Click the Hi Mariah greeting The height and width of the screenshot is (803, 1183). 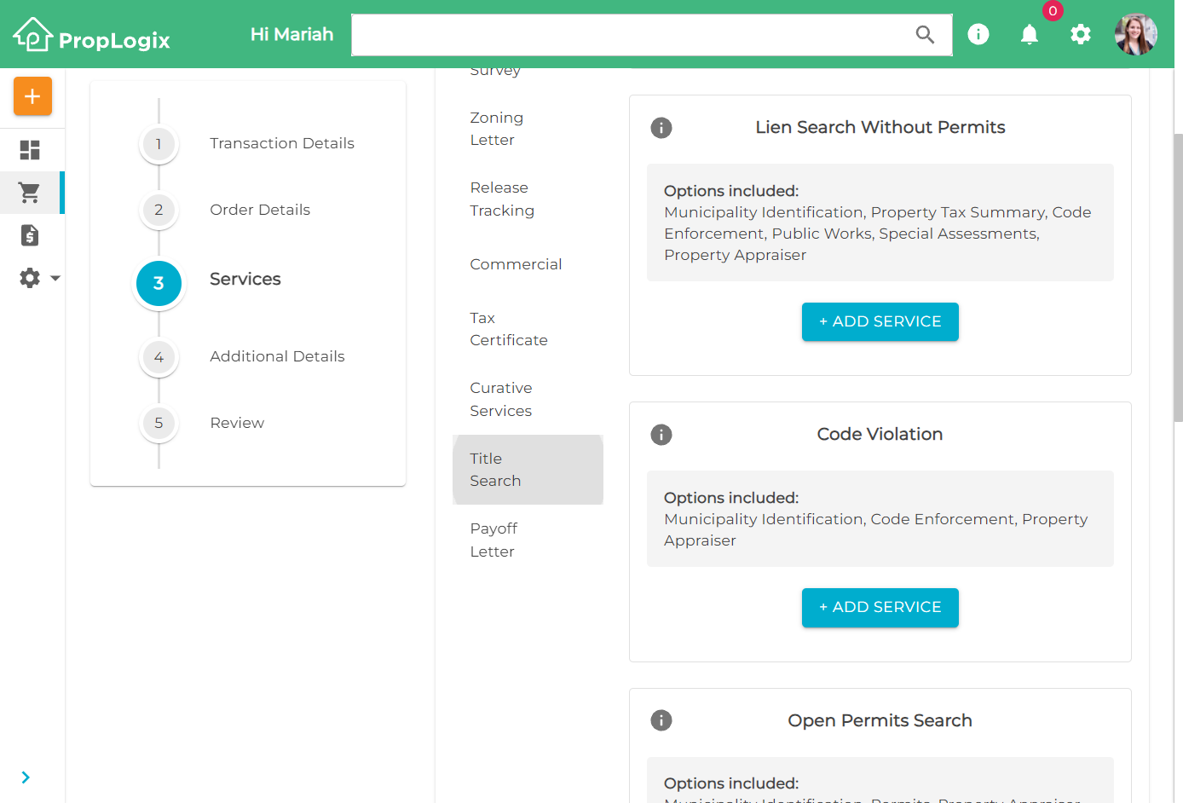(x=291, y=34)
